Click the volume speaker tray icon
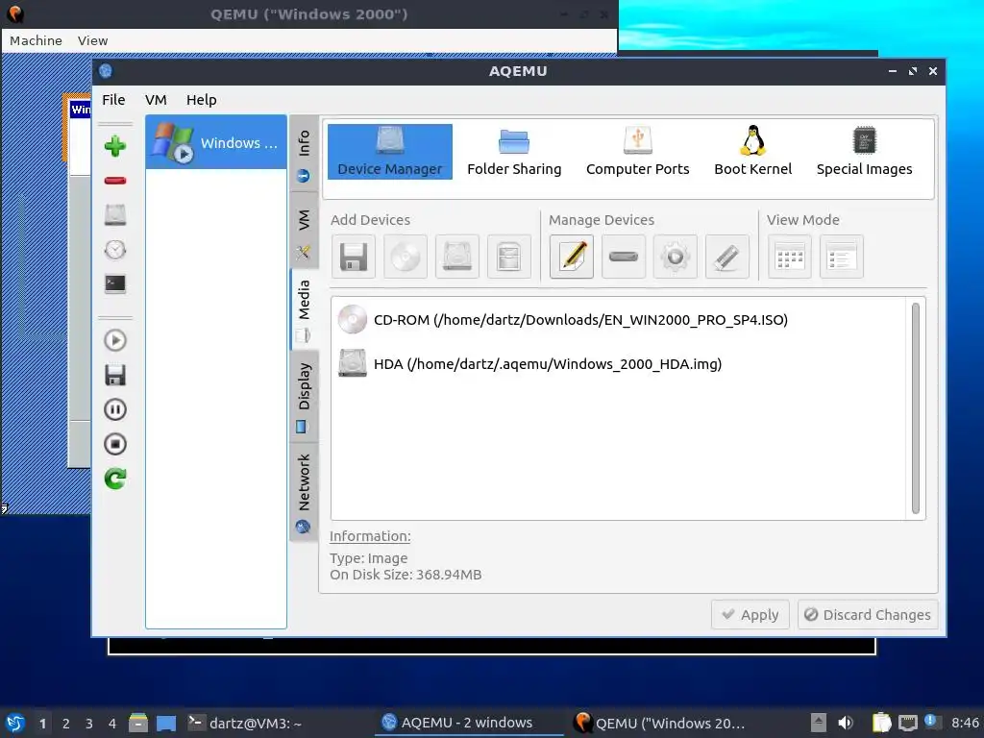Image resolution: width=984 pixels, height=738 pixels. tap(846, 723)
